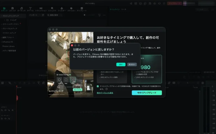Switch to the オーディオ tab

pos(21,9)
